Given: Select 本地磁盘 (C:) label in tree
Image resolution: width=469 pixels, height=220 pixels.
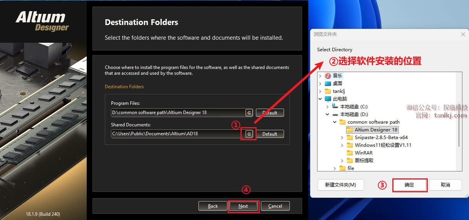Looking at the screenshot, I should click(354, 107).
